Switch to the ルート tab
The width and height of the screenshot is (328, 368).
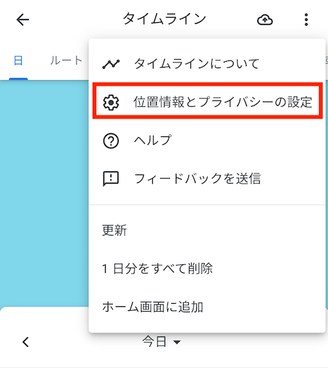66,60
